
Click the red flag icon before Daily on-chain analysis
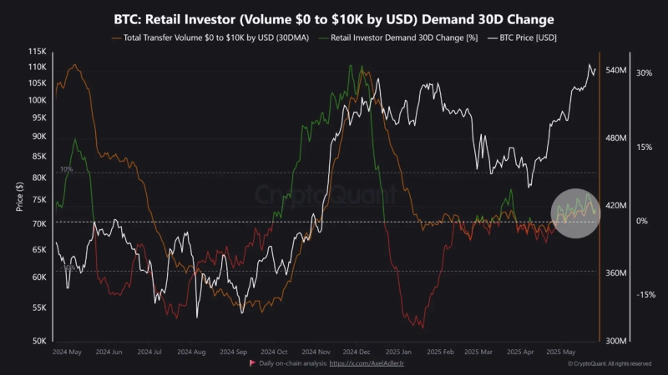tap(253, 363)
